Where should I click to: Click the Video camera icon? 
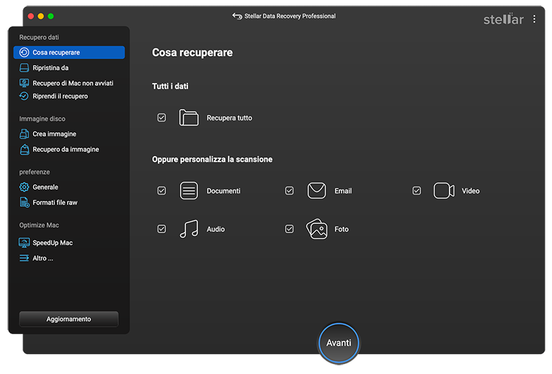click(x=444, y=191)
